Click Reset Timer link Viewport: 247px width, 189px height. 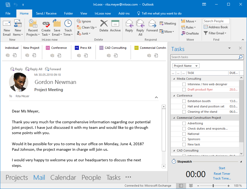(x=222, y=173)
